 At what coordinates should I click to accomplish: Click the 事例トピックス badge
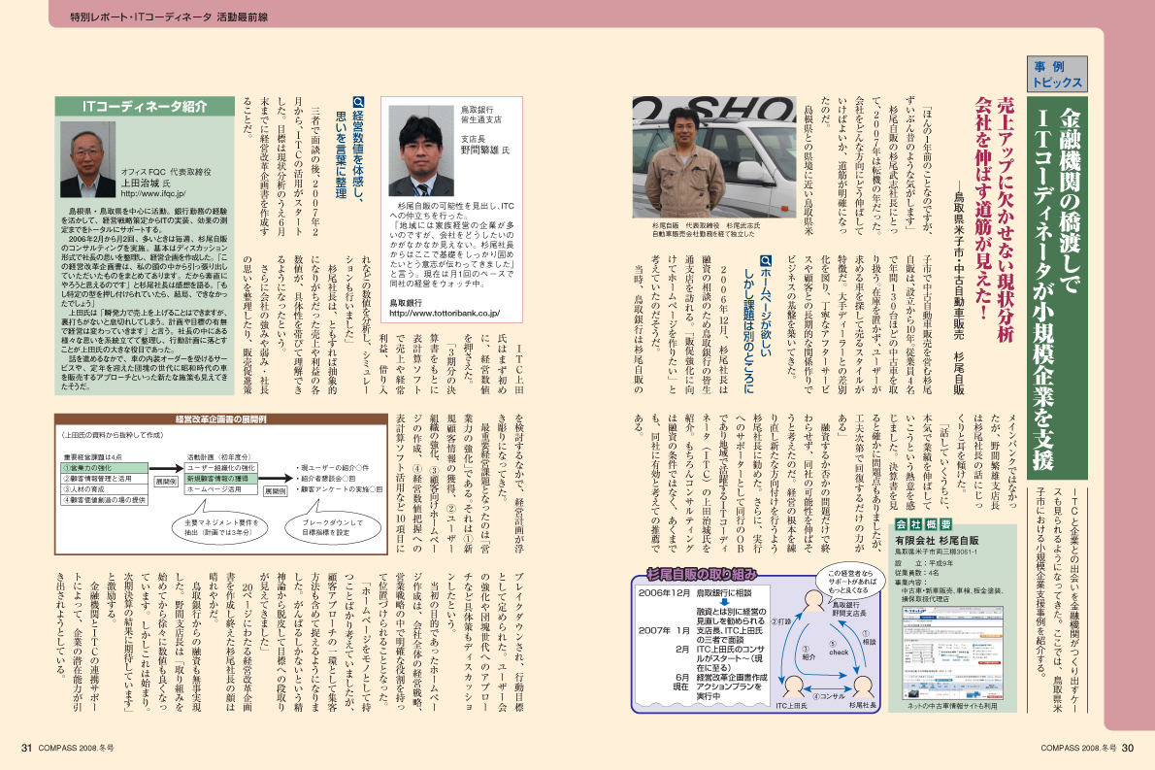click(x=1057, y=75)
